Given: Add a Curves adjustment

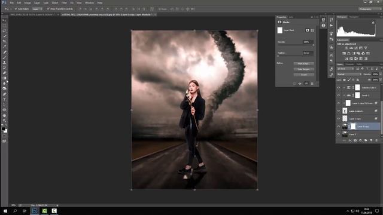Looking at the screenshot, I should point(356,48).
